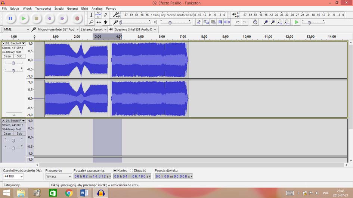This screenshot has height=198, width=353.
Task: Stop playback with the Stop button
Action: 37,18
